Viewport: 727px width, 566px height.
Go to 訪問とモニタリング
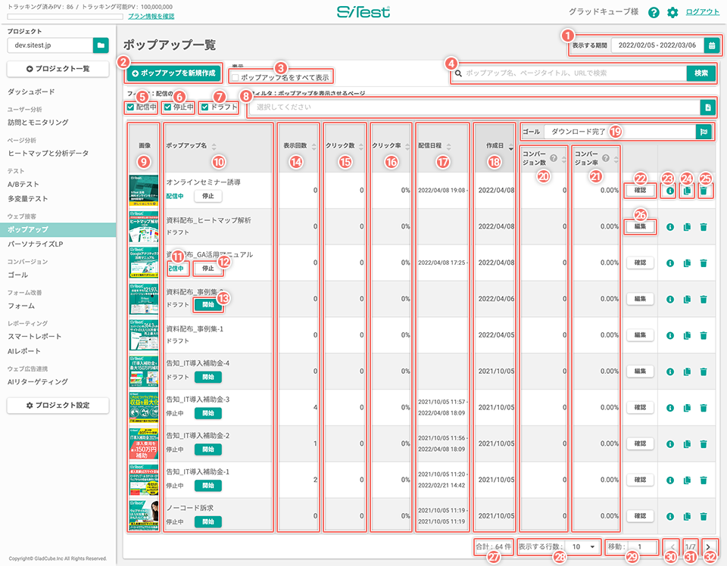coord(38,123)
